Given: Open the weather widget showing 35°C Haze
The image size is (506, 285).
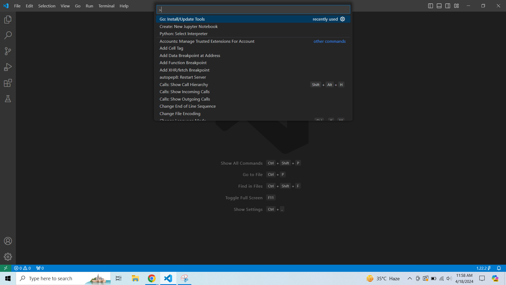Looking at the screenshot, I should (383, 278).
